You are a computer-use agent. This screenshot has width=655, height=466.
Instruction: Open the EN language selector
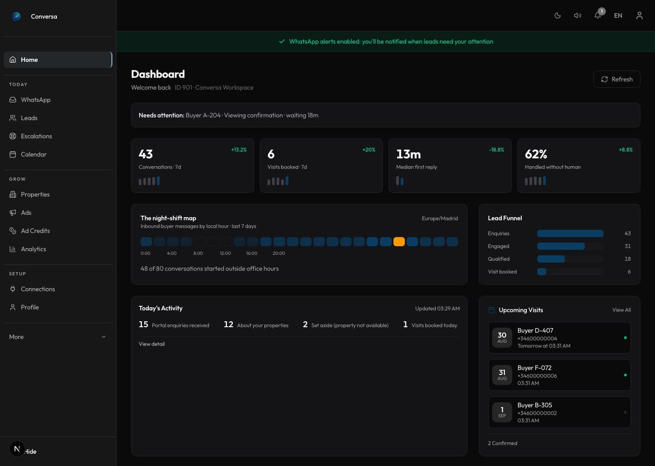(x=618, y=15)
